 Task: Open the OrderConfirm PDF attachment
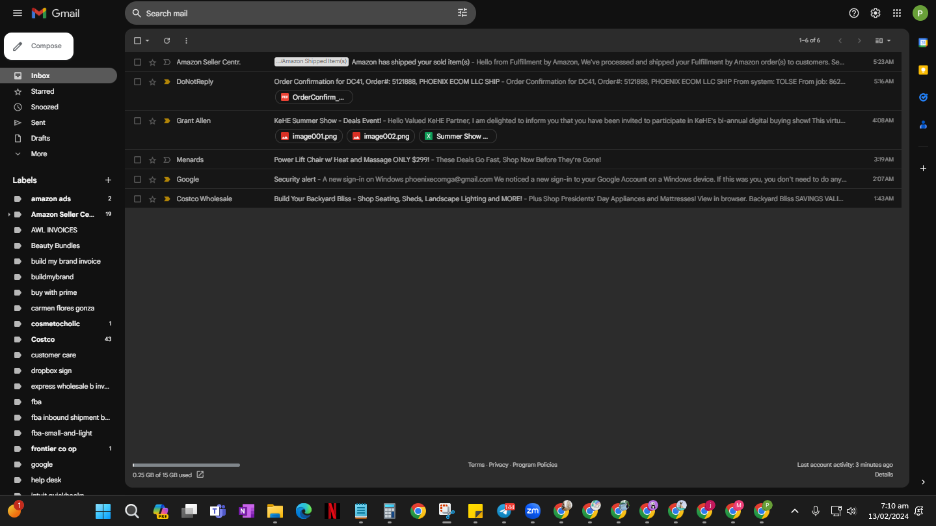pyautogui.click(x=314, y=97)
